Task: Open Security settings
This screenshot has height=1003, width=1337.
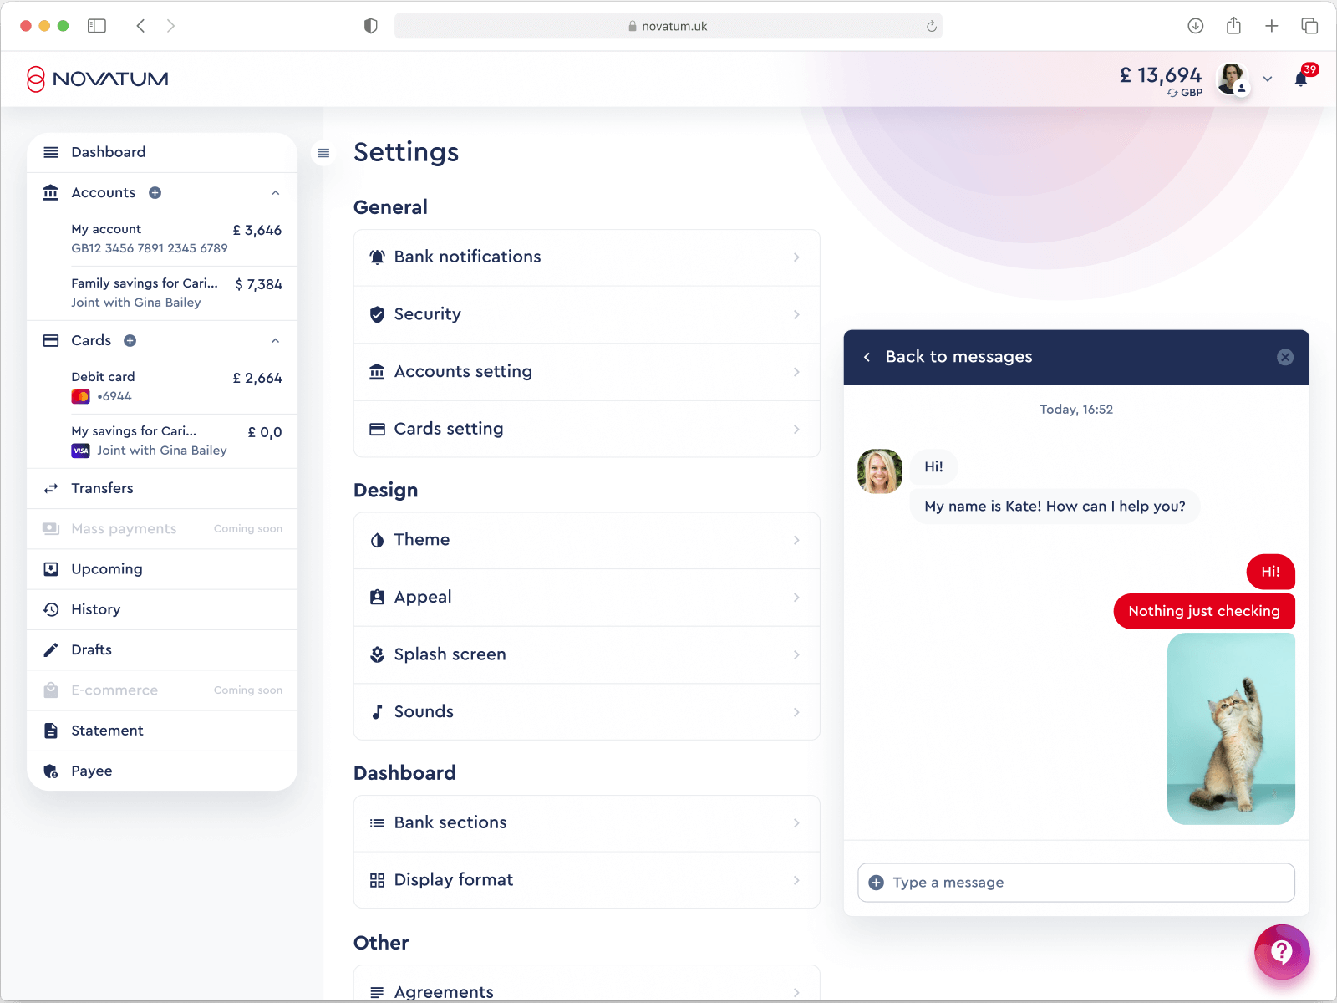Action: point(587,314)
